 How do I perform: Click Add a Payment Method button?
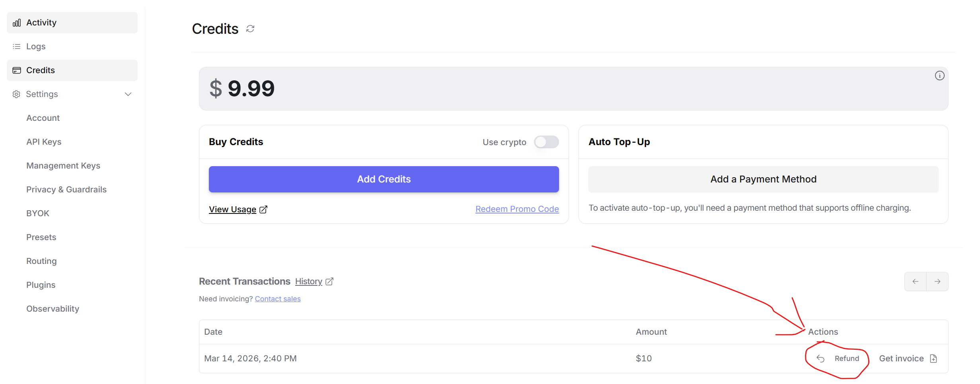[x=763, y=179]
